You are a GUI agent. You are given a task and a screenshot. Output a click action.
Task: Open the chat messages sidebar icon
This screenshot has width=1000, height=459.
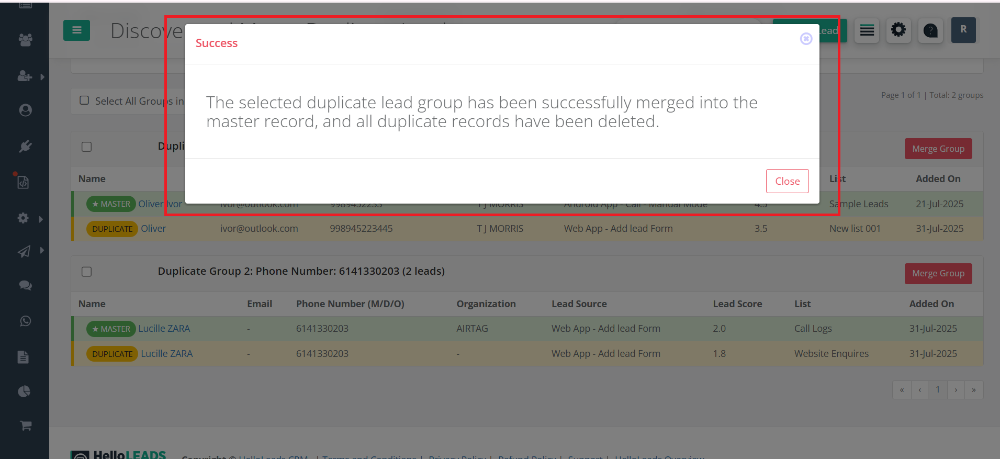click(x=25, y=285)
